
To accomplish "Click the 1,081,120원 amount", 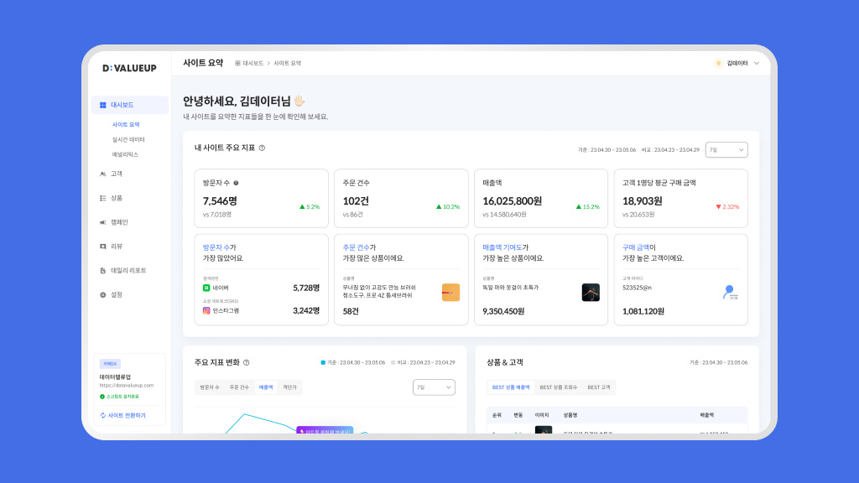I will [643, 311].
